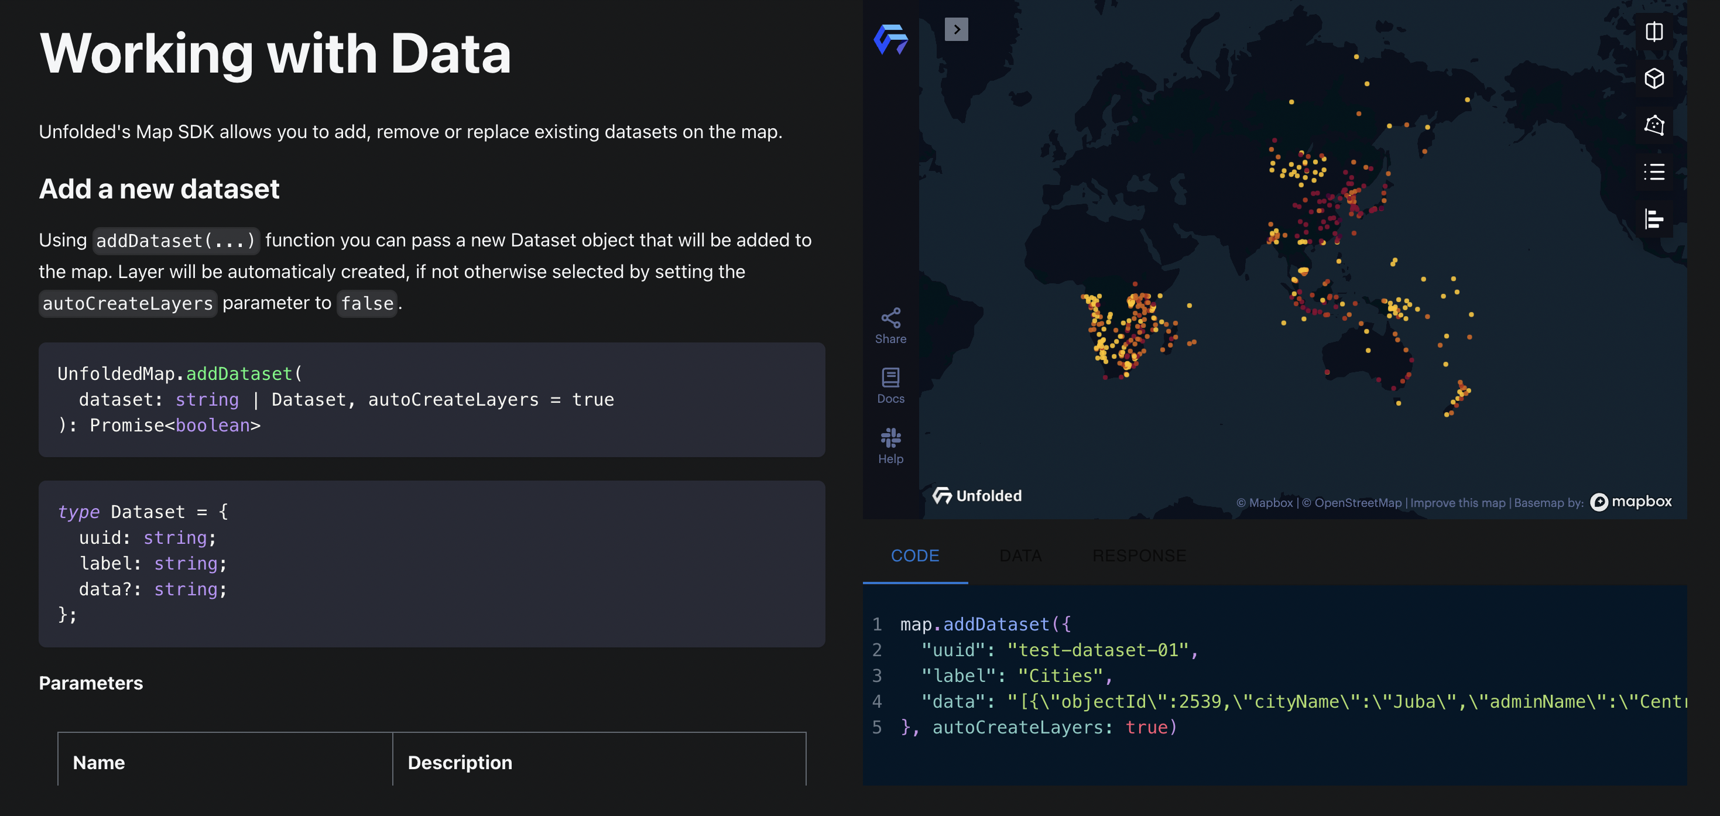Open the Share option in sidebar
The width and height of the screenshot is (1720, 816).
(x=890, y=326)
